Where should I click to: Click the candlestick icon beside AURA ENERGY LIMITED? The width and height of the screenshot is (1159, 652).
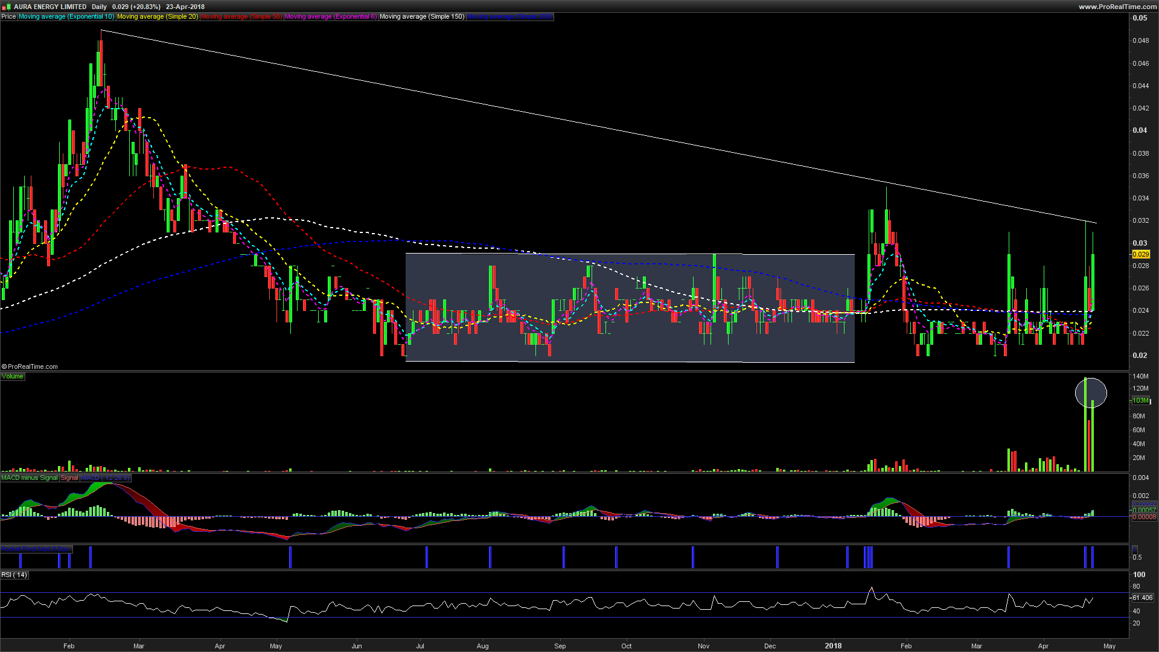tap(7, 7)
